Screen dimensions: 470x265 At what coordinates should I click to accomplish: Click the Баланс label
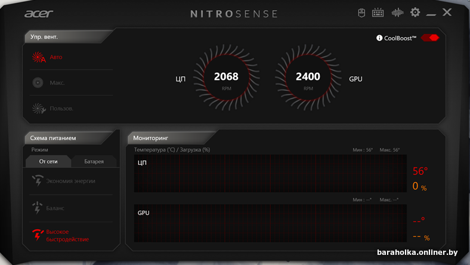pyautogui.click(x=55, y=208)
